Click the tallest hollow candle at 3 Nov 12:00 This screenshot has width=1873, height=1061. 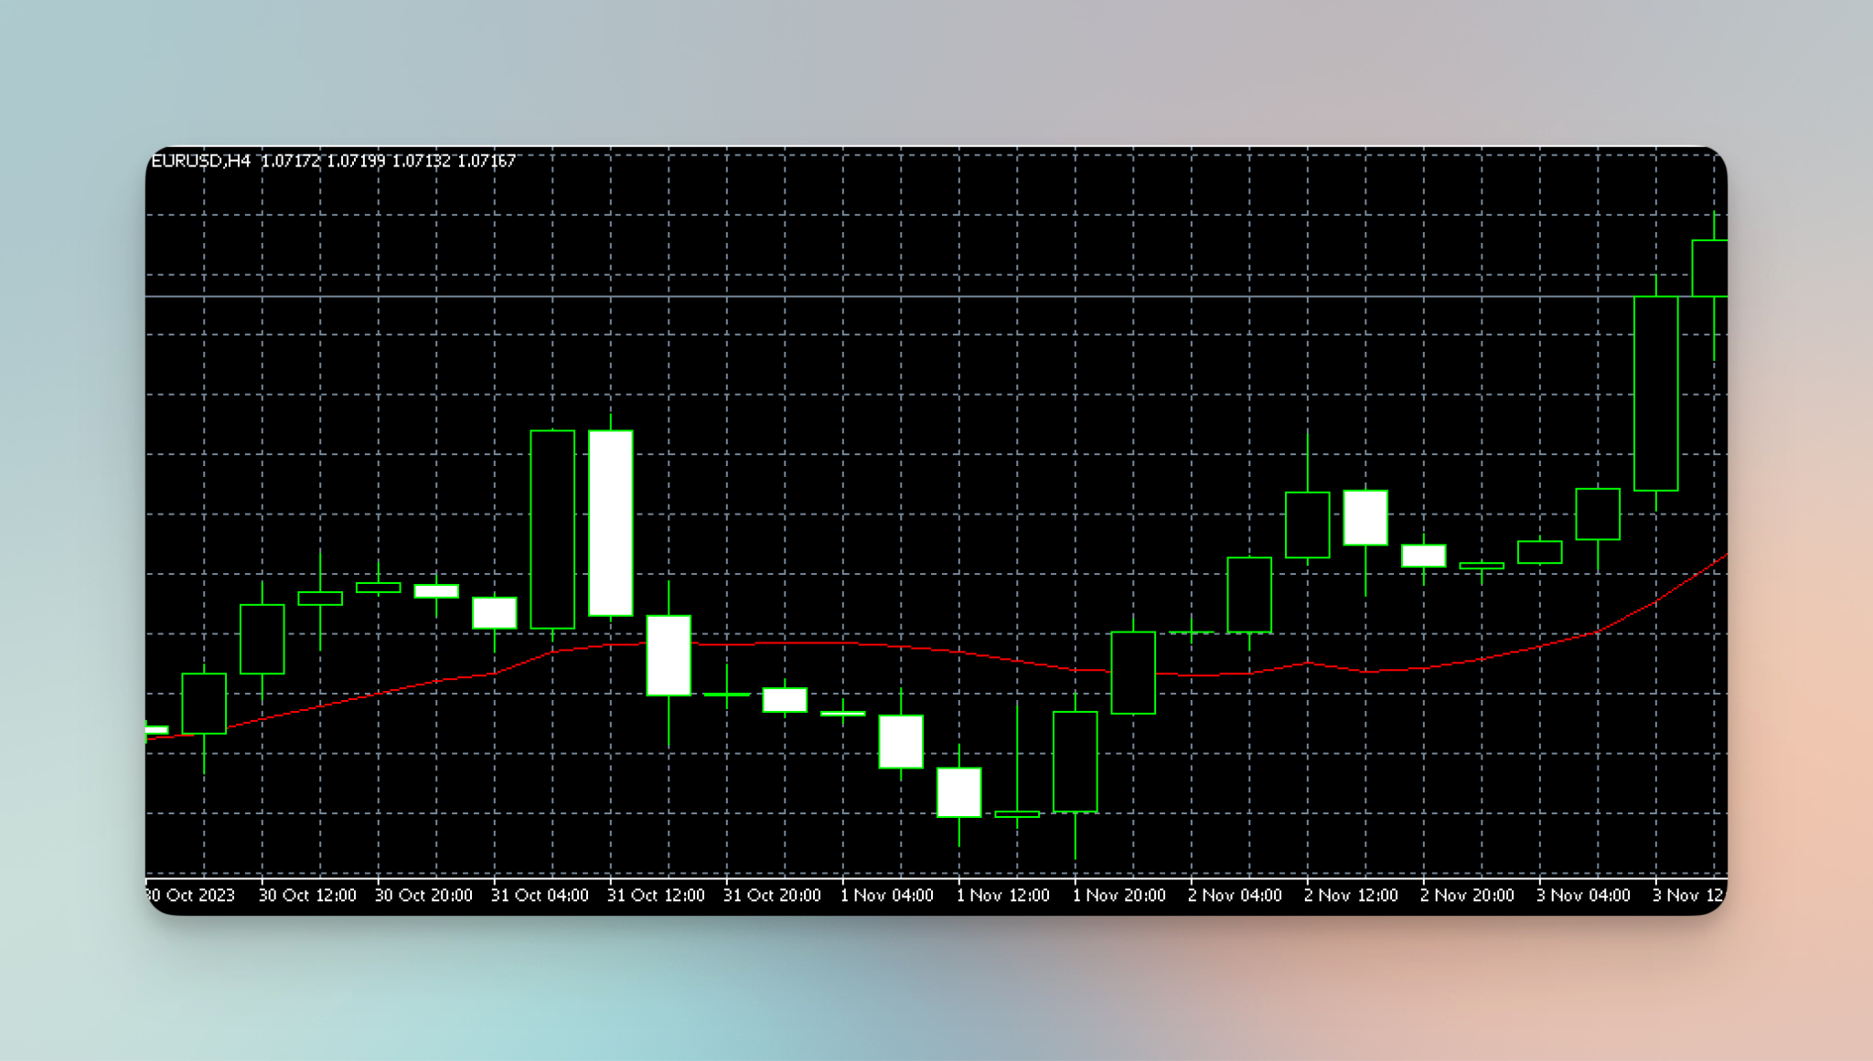[1655, 393]
